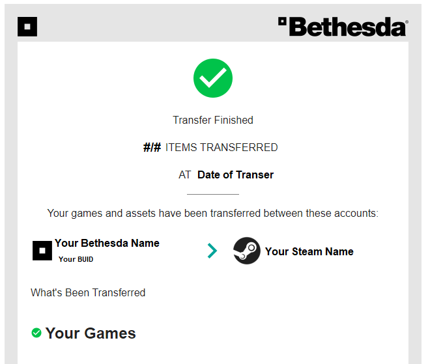Select the Transfer Finished heading text
This screenshot has width=428, height=364.
213,120
